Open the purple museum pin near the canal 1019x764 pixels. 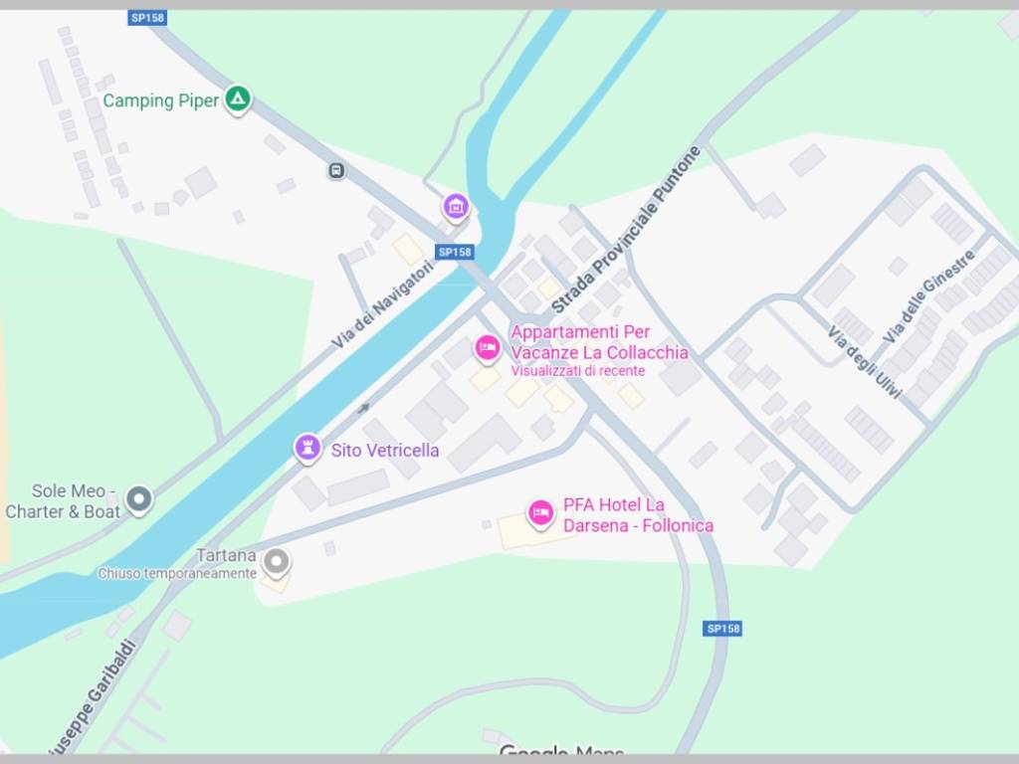pos(456,207)
